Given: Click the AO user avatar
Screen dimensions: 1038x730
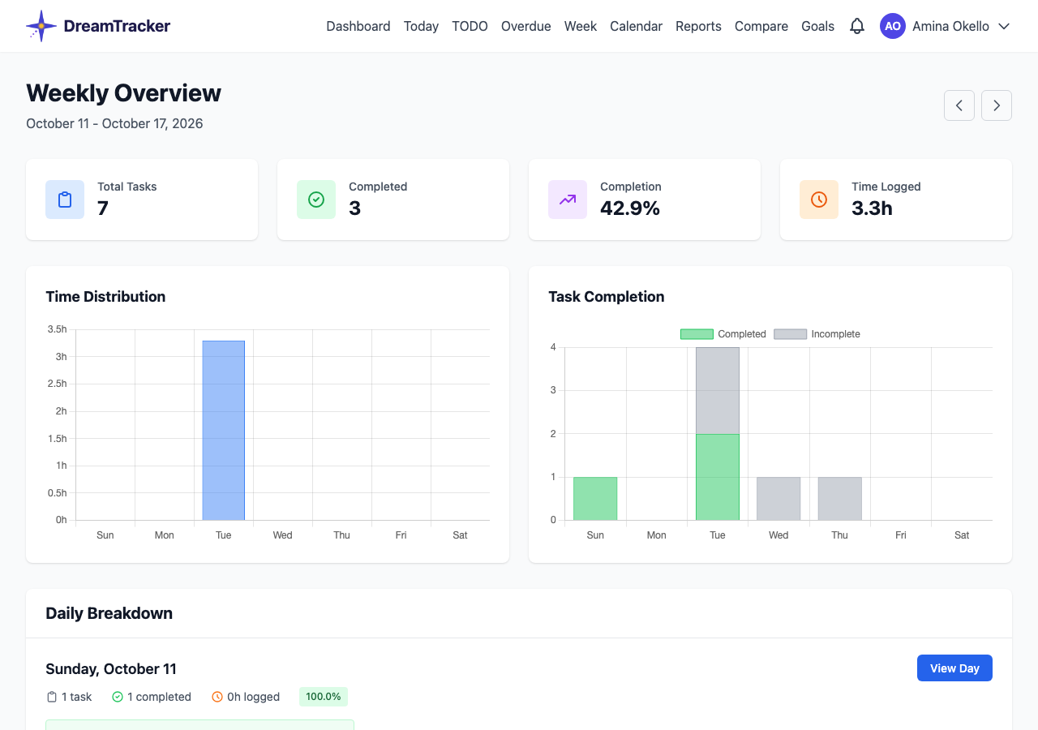Looking at the screenshot, I should pos(893,26).
